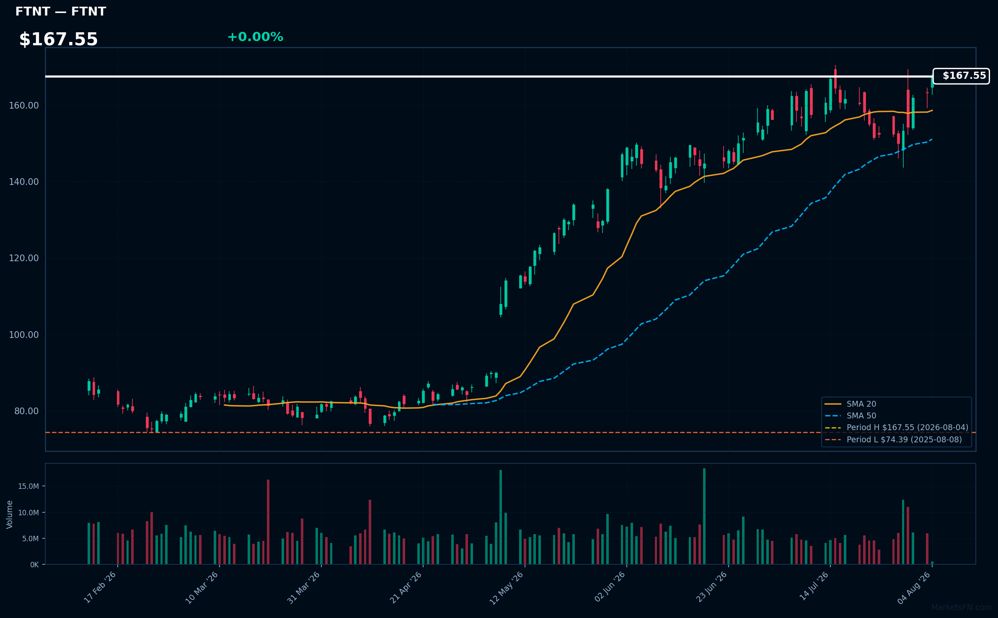The height and width of the screenshot is (618, 998).
Task: Click the 21 Apr '26 date label
Action: point(405,587)
